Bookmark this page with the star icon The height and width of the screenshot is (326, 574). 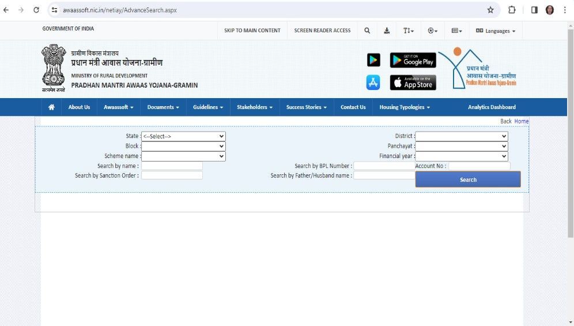point(490,10)
